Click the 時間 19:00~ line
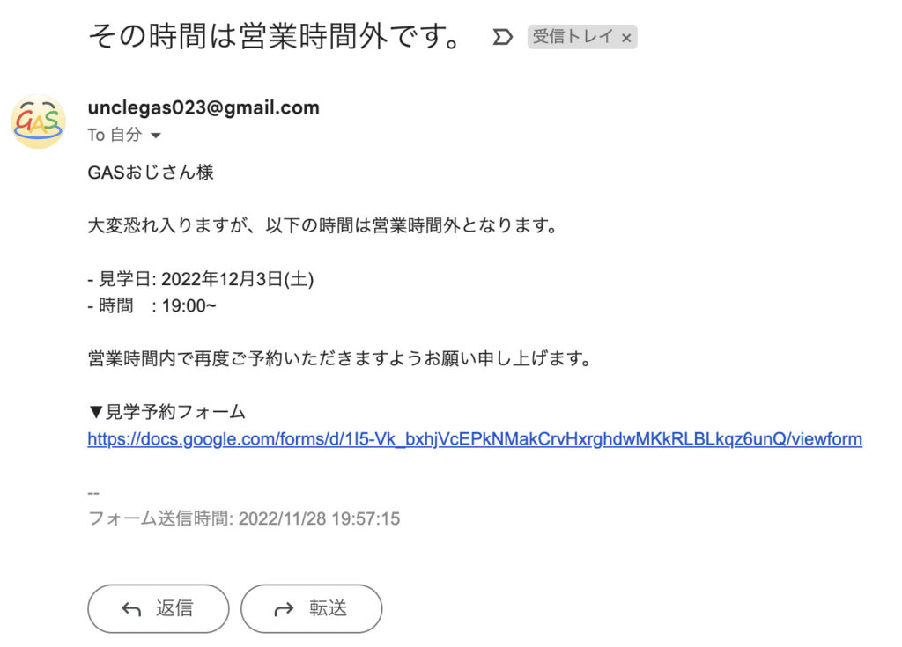This screenshot has height=647, width=902. point(152,306)
